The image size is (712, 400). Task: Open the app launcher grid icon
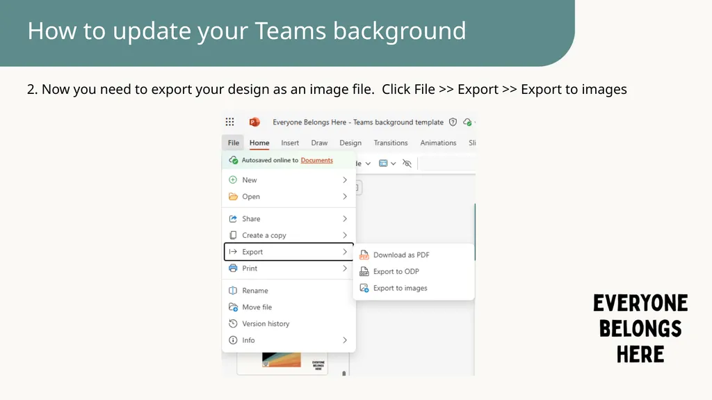click(x=229, y=122)
